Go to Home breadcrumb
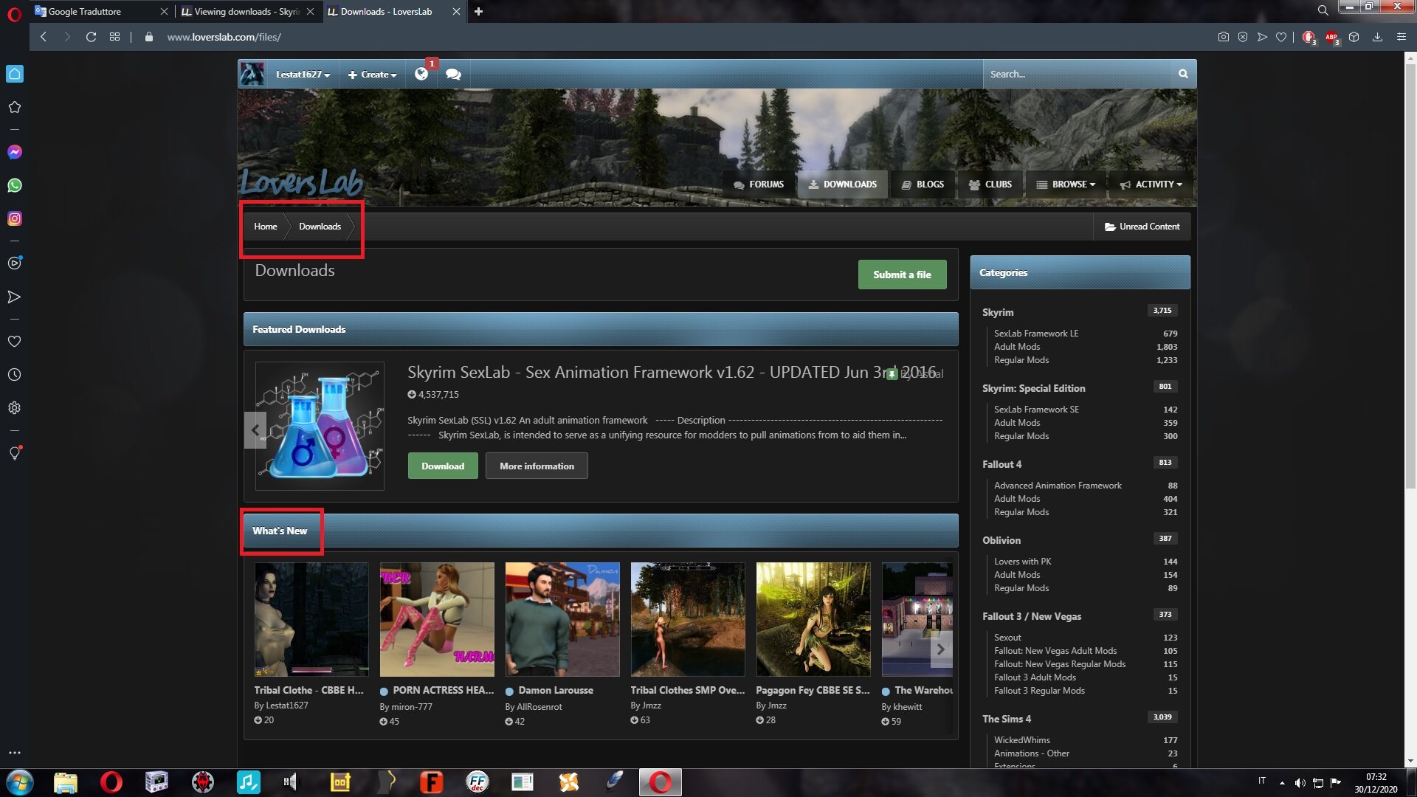The height and width of the screenshot is (797, 1417). click(x=266, y=227)
